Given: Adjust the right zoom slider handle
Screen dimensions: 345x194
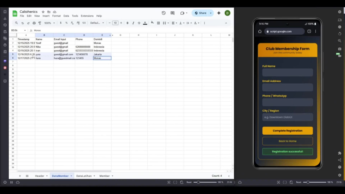Looking at the screenshot, I should point(308,182).
